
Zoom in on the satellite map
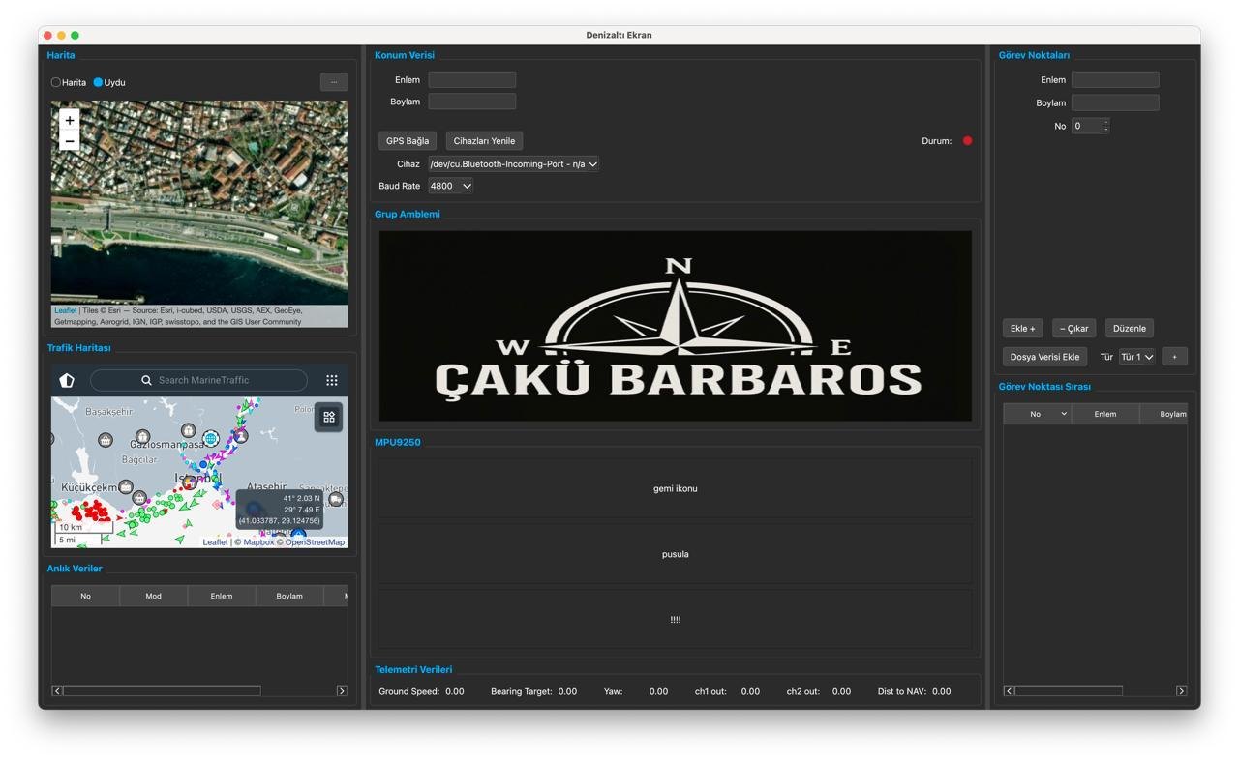coord(70,121)
